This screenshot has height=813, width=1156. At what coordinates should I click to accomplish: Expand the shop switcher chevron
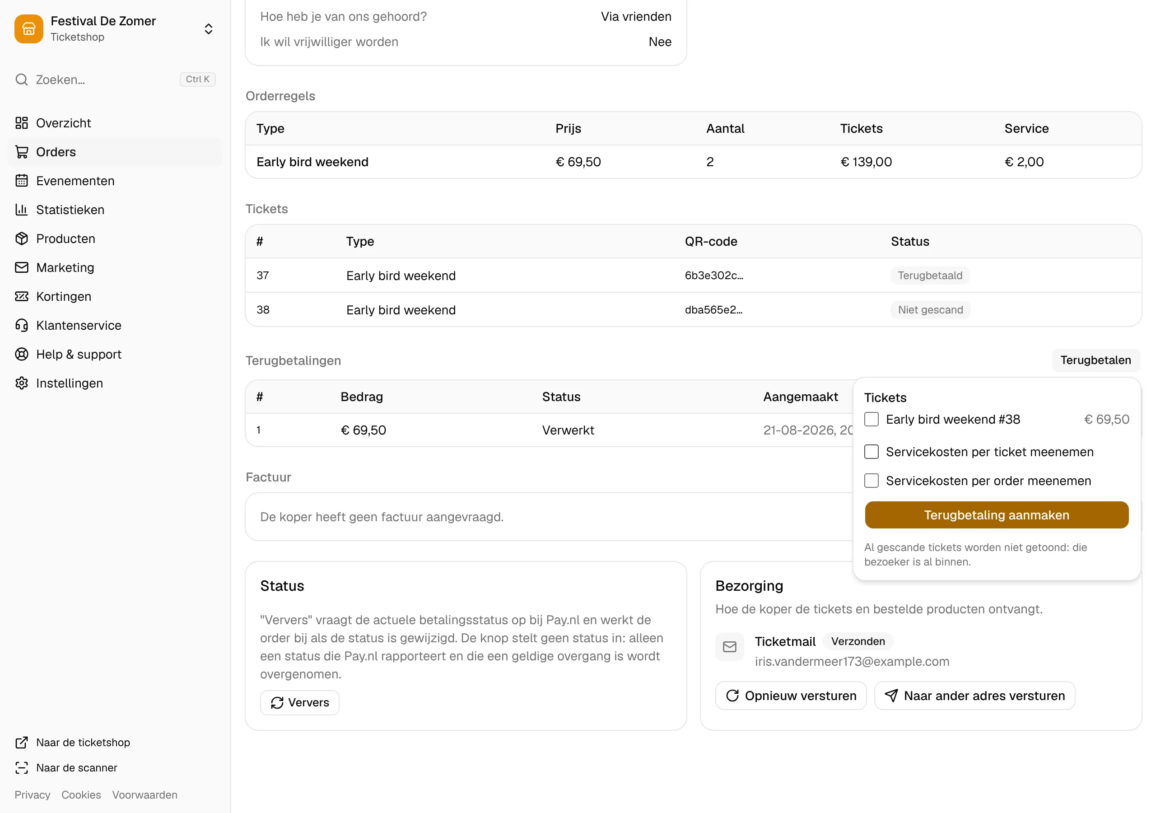[209, 29]
